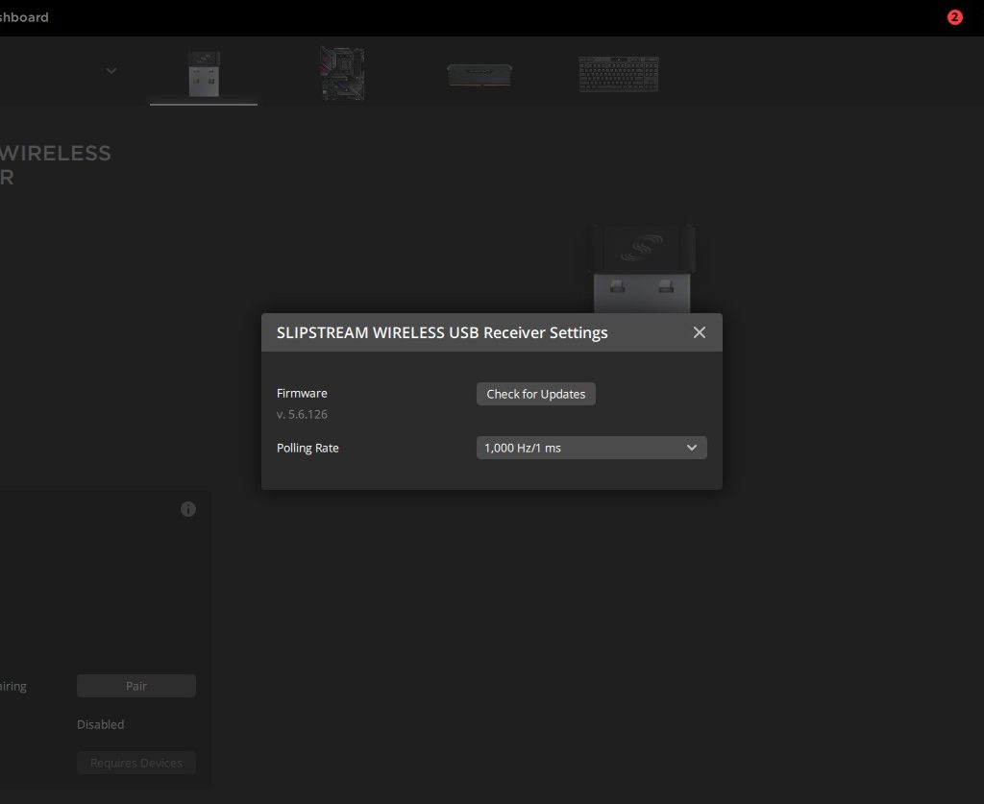Click firmware version v. 5.6.126 text

(x=303, y=415)
